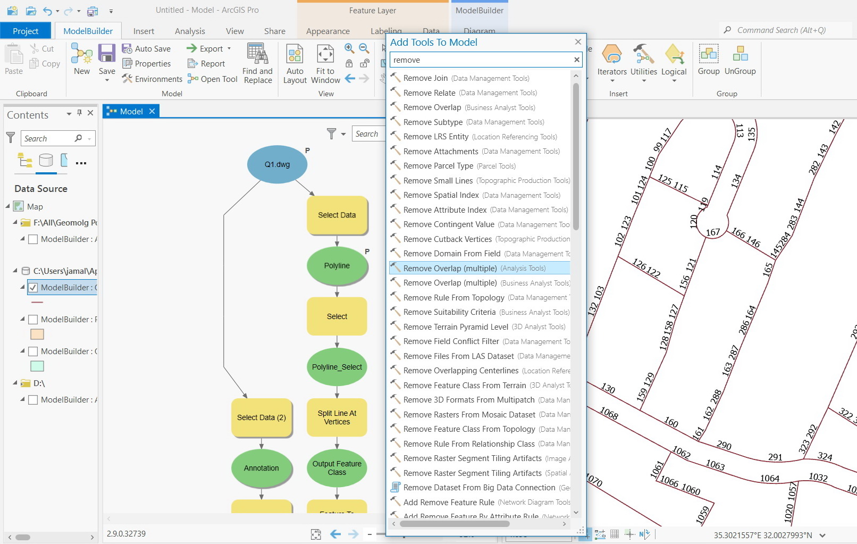Enable the ModelBuilder layer under D:\ folder
The image size is (857, 544).
(33, 400)
